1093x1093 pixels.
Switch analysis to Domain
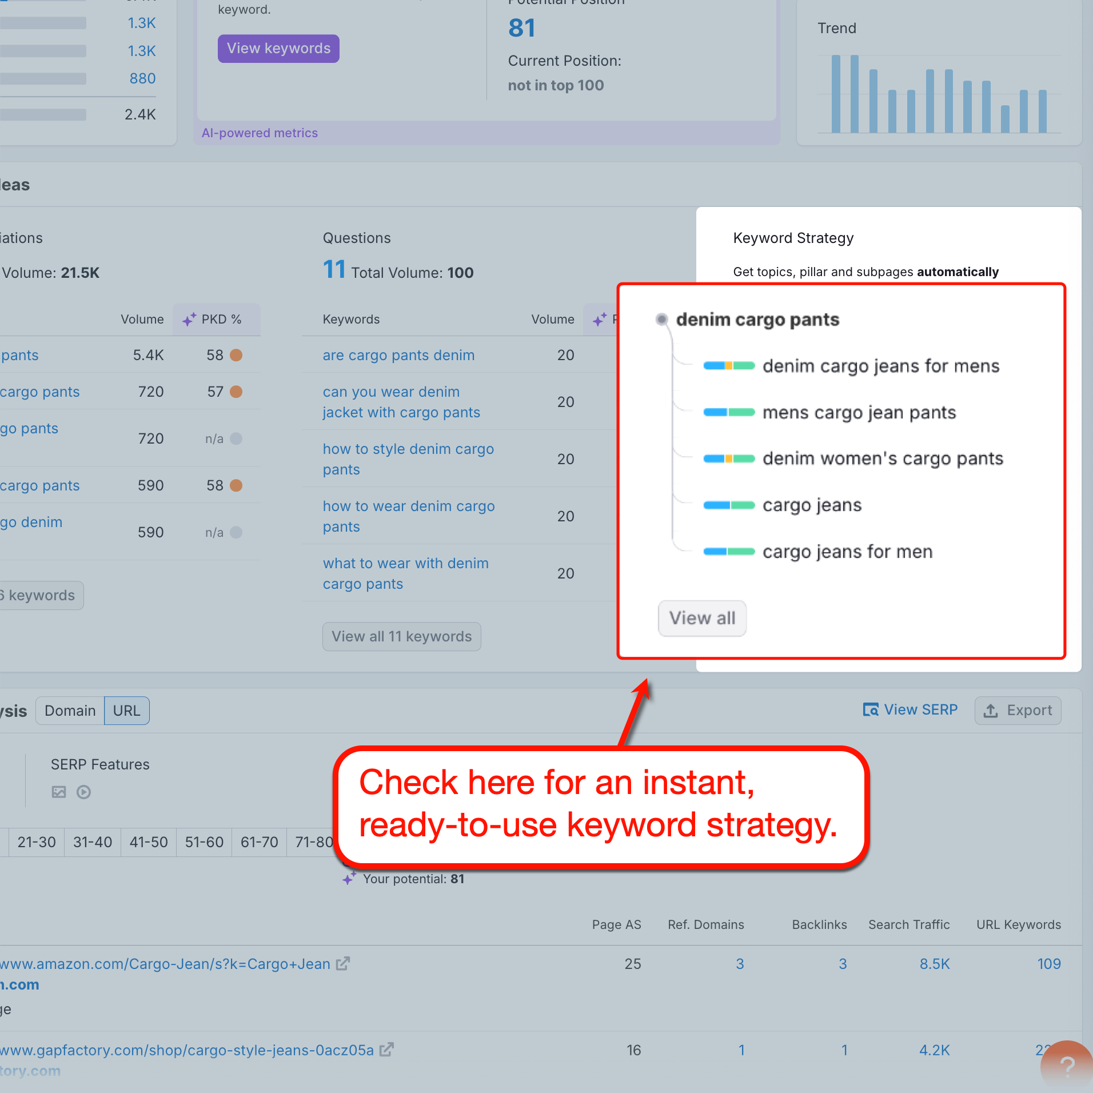point(70,711)
